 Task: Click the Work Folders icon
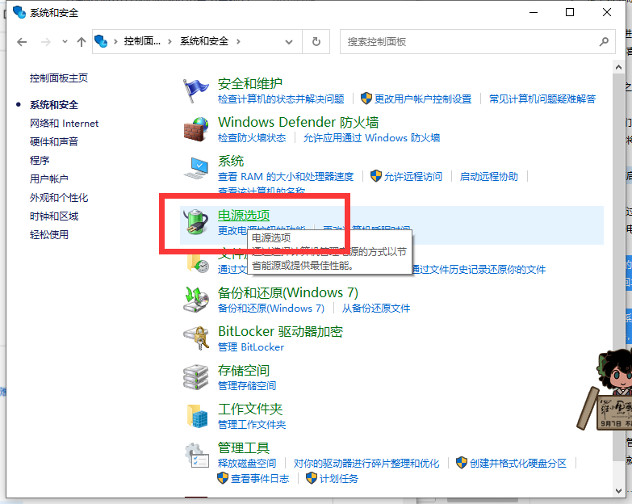196,416
